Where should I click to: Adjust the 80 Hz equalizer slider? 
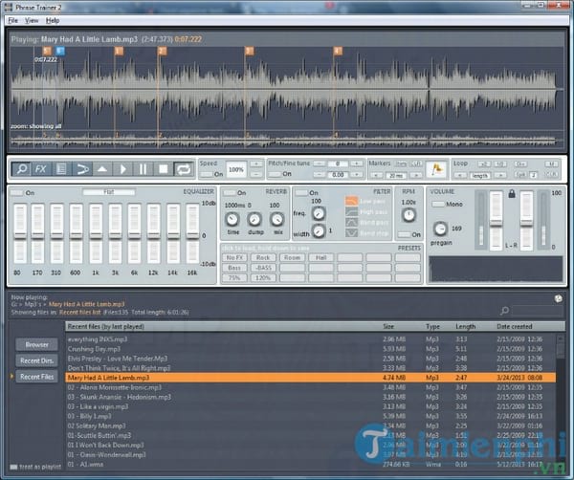[x=21, y=235]
